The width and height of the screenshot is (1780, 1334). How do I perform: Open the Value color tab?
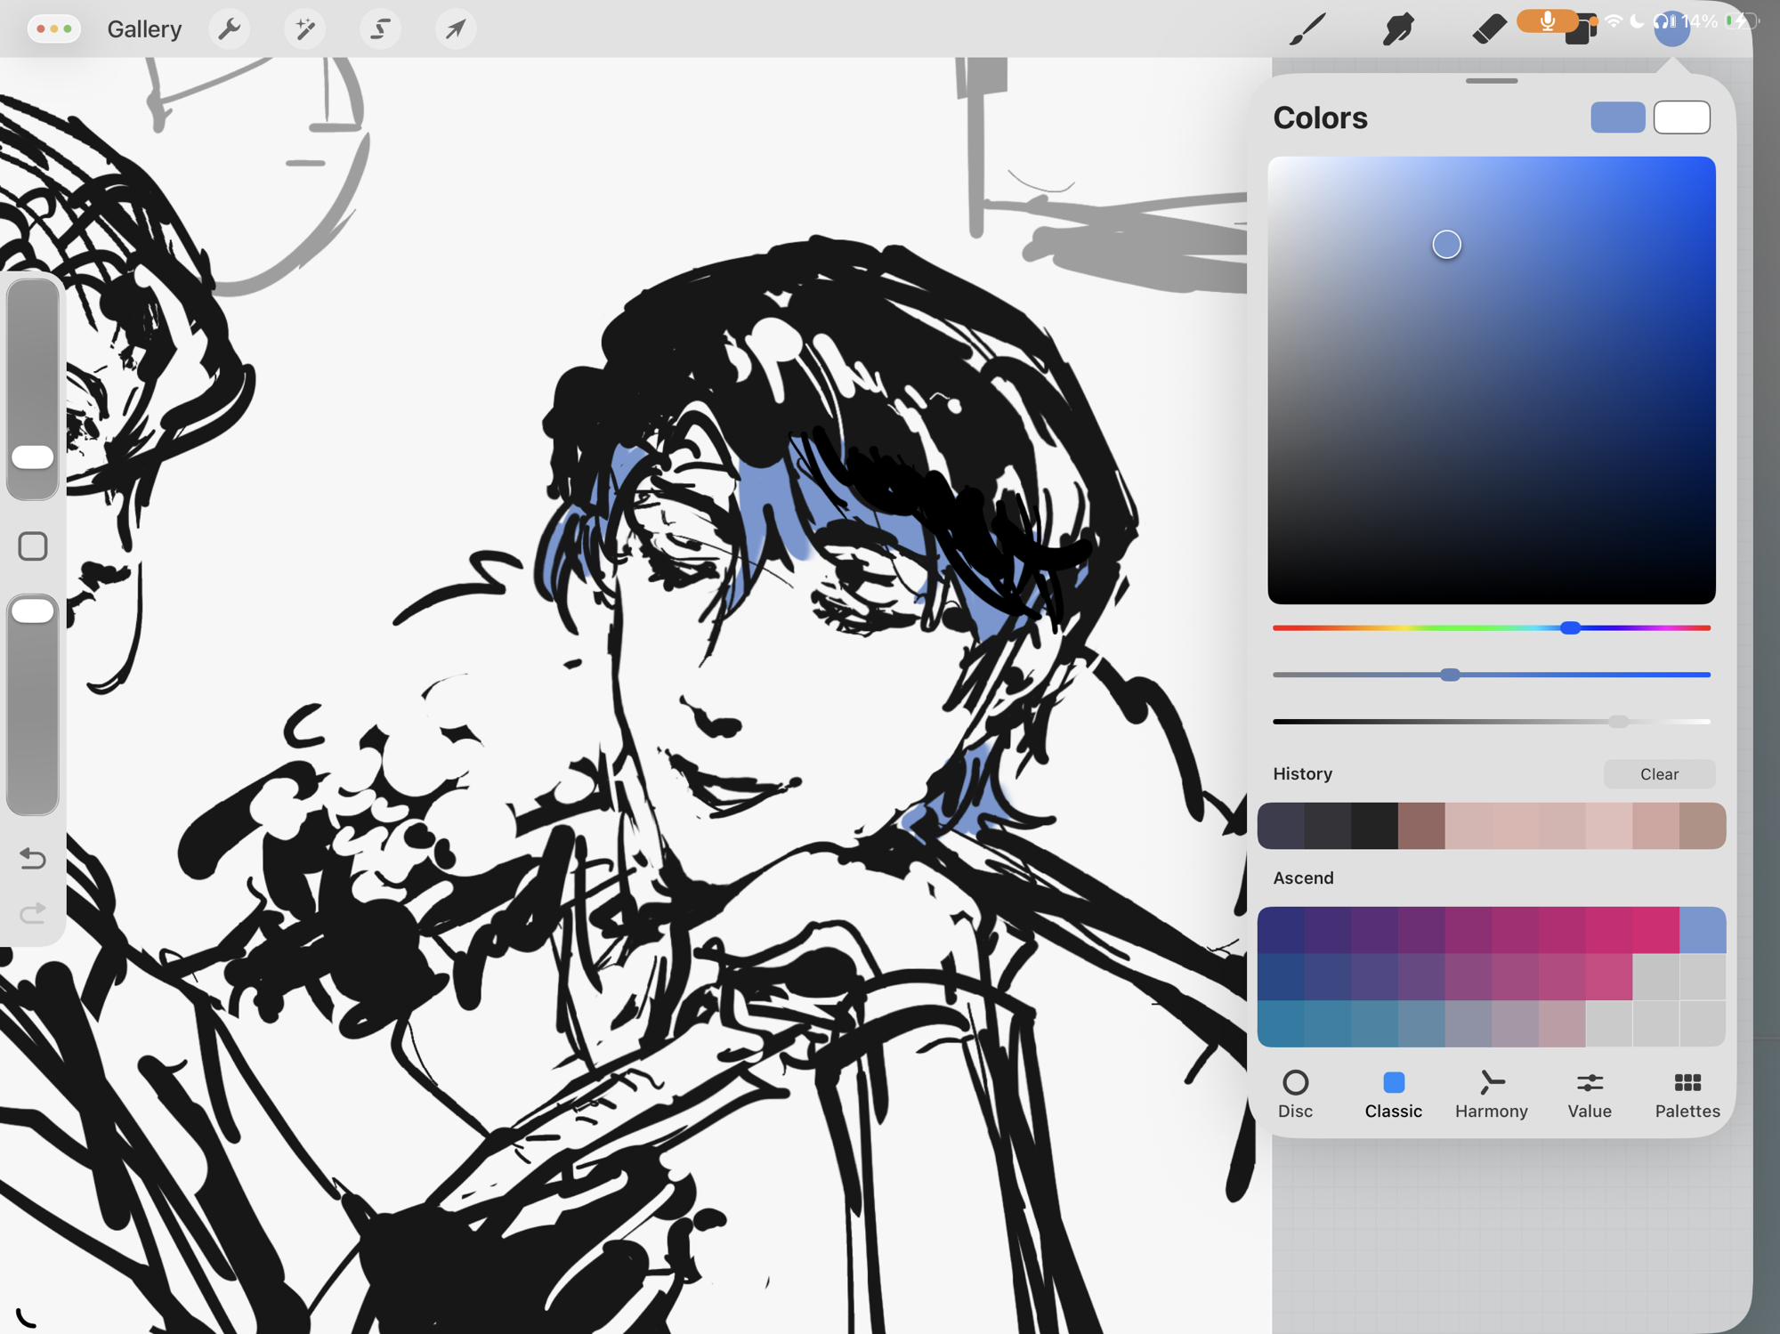pos(1589,1094)
